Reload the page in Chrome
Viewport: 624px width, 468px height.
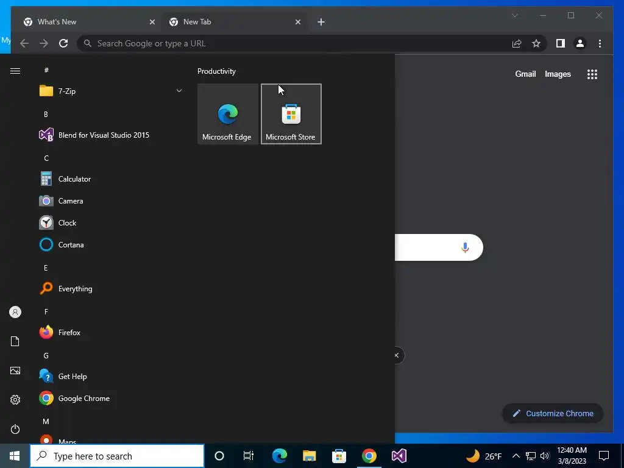(63, 43)
